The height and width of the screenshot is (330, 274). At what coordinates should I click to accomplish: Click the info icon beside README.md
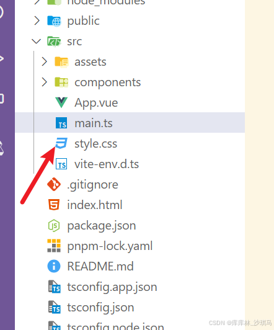(x=54, y=266)
